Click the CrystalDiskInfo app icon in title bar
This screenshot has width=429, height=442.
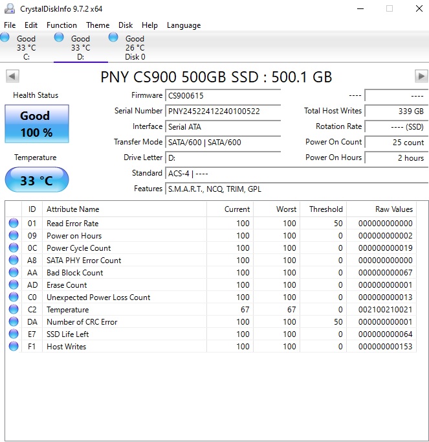10,8
